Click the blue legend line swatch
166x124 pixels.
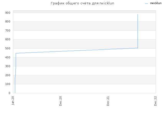(x=146, y=4)
